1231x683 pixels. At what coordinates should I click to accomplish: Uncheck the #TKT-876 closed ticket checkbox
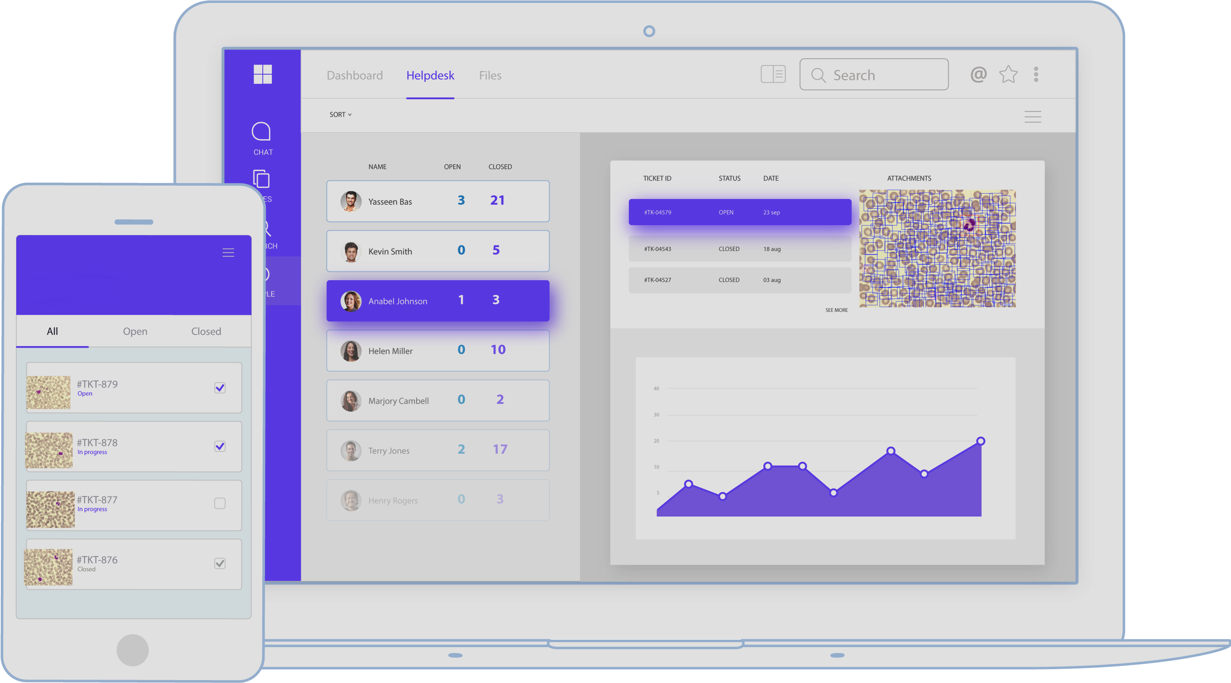pos(220,563)
